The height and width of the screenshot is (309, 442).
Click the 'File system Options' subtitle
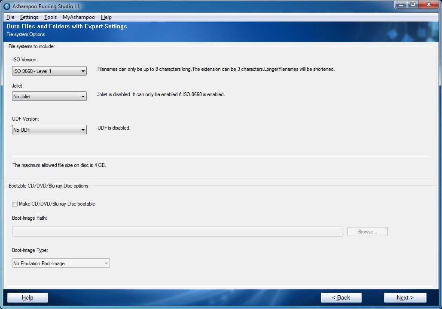click(26, 34)
